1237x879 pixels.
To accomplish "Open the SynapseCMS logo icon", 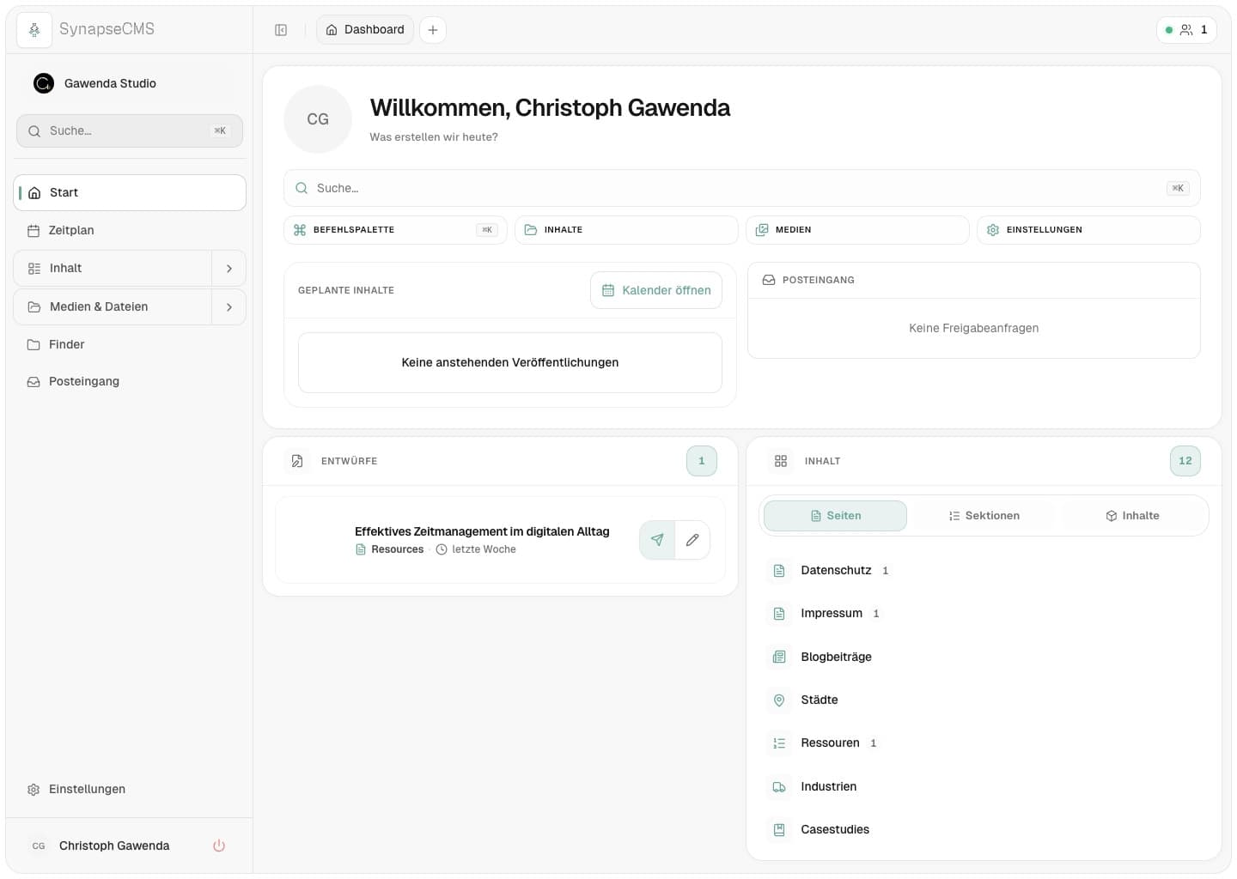I will click(34, 29).
